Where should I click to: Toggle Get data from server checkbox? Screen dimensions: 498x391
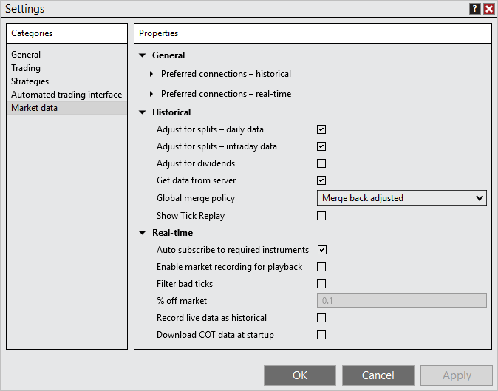321,180
